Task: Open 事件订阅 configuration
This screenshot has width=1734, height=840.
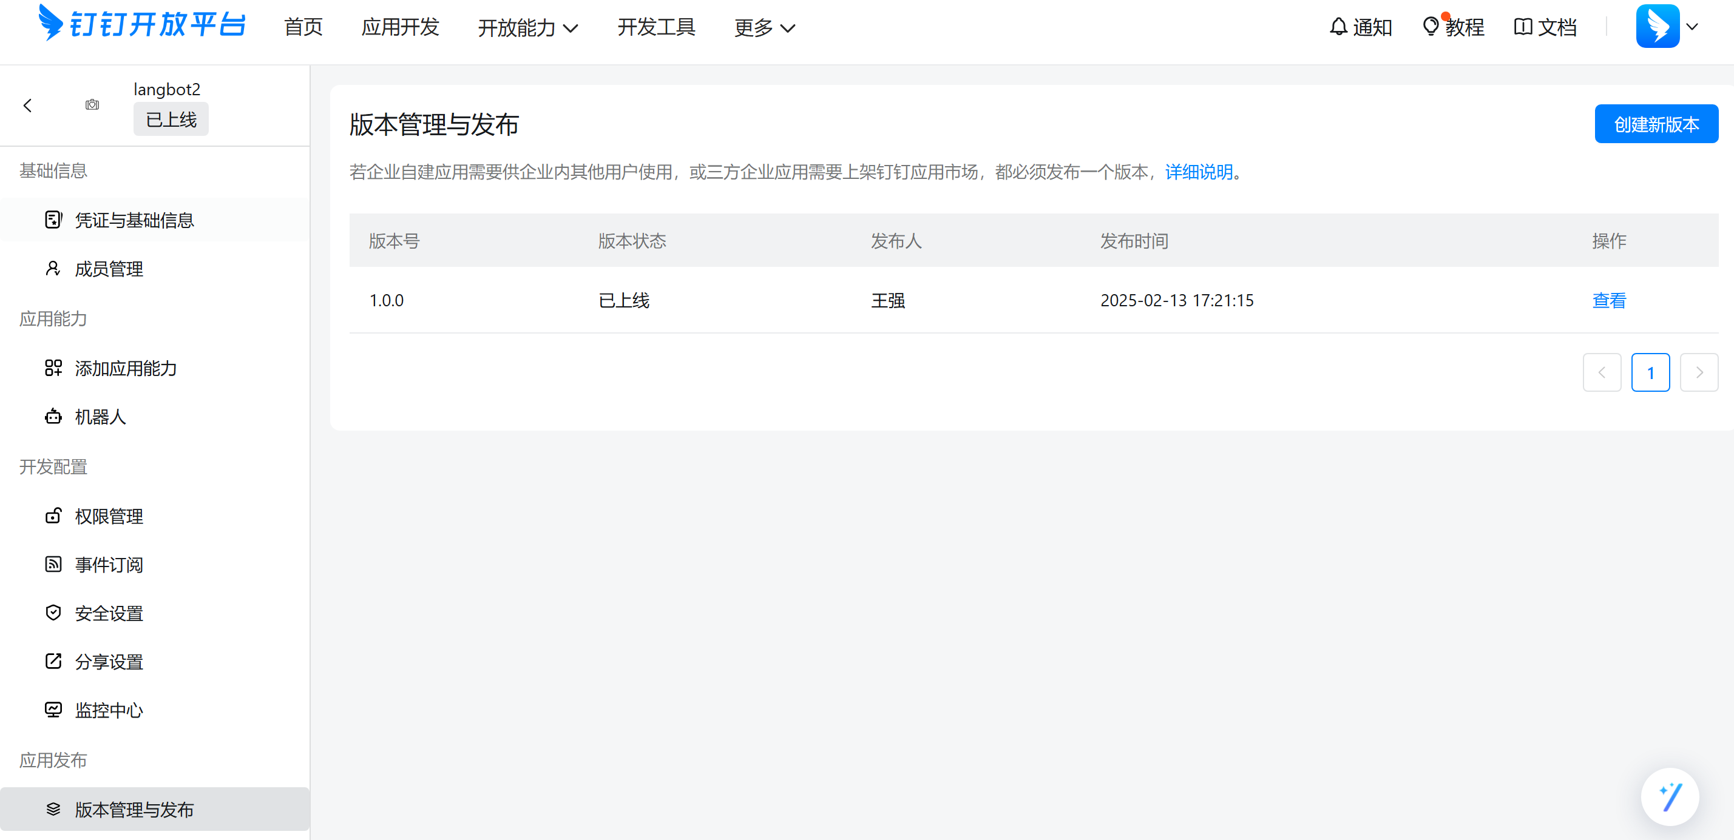Action: [x=109, y=565]
